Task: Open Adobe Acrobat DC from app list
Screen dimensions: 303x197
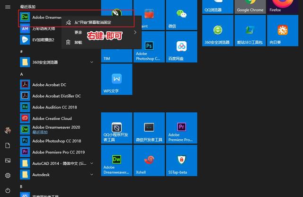Action: (x=57, y=85)
